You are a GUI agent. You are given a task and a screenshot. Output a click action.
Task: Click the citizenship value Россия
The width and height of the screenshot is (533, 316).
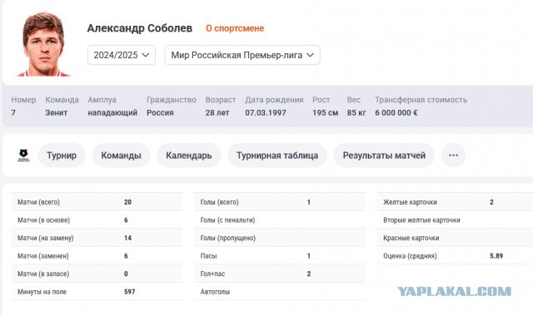point(160,113)
